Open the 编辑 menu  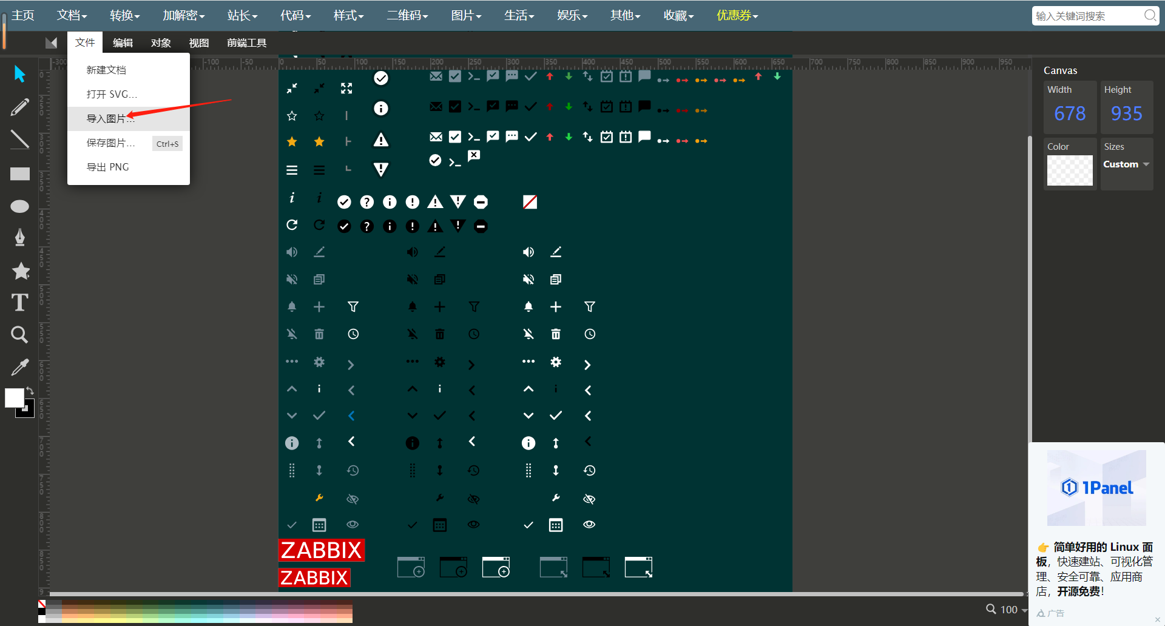click(123, 42)
